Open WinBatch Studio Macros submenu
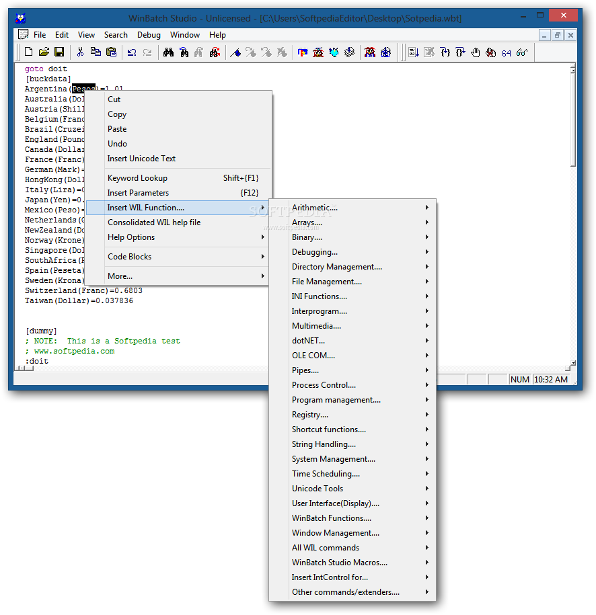 click(352, 563)
